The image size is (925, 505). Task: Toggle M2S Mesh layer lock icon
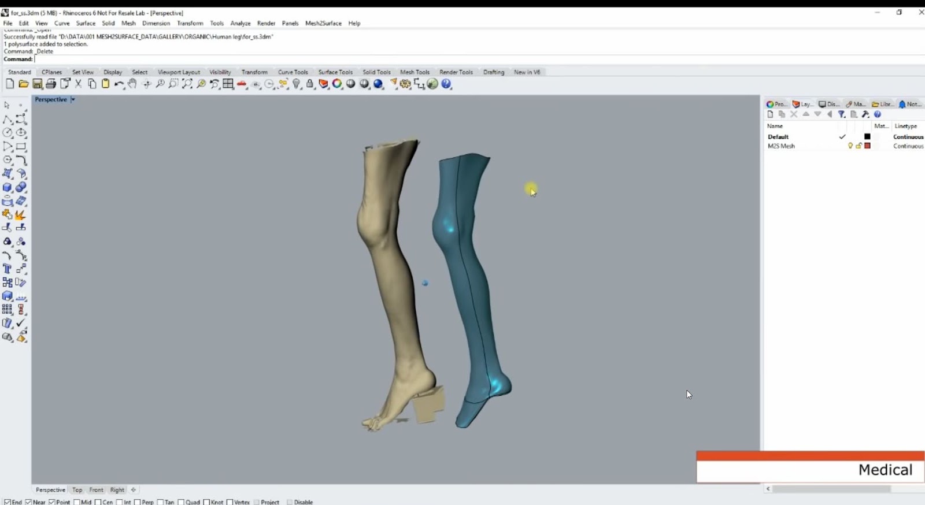(x=859, y=146)
